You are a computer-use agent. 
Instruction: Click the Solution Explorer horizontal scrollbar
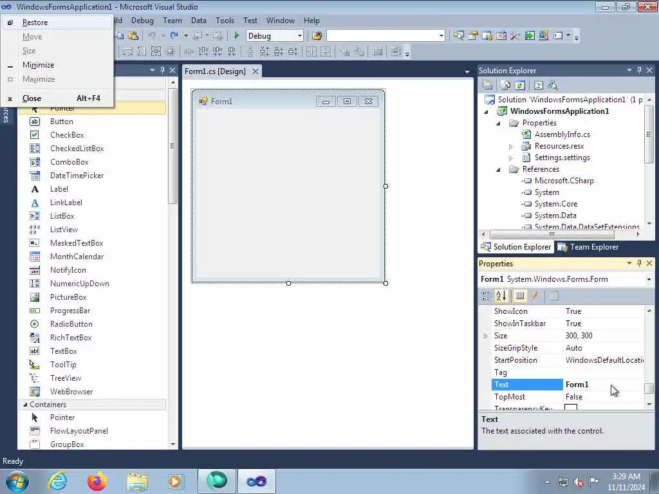(x=552, y=234)
